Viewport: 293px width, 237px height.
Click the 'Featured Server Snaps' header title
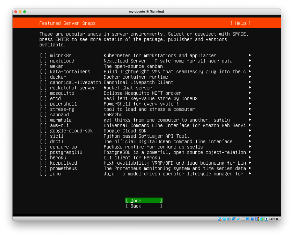click(x=67, y=23)
